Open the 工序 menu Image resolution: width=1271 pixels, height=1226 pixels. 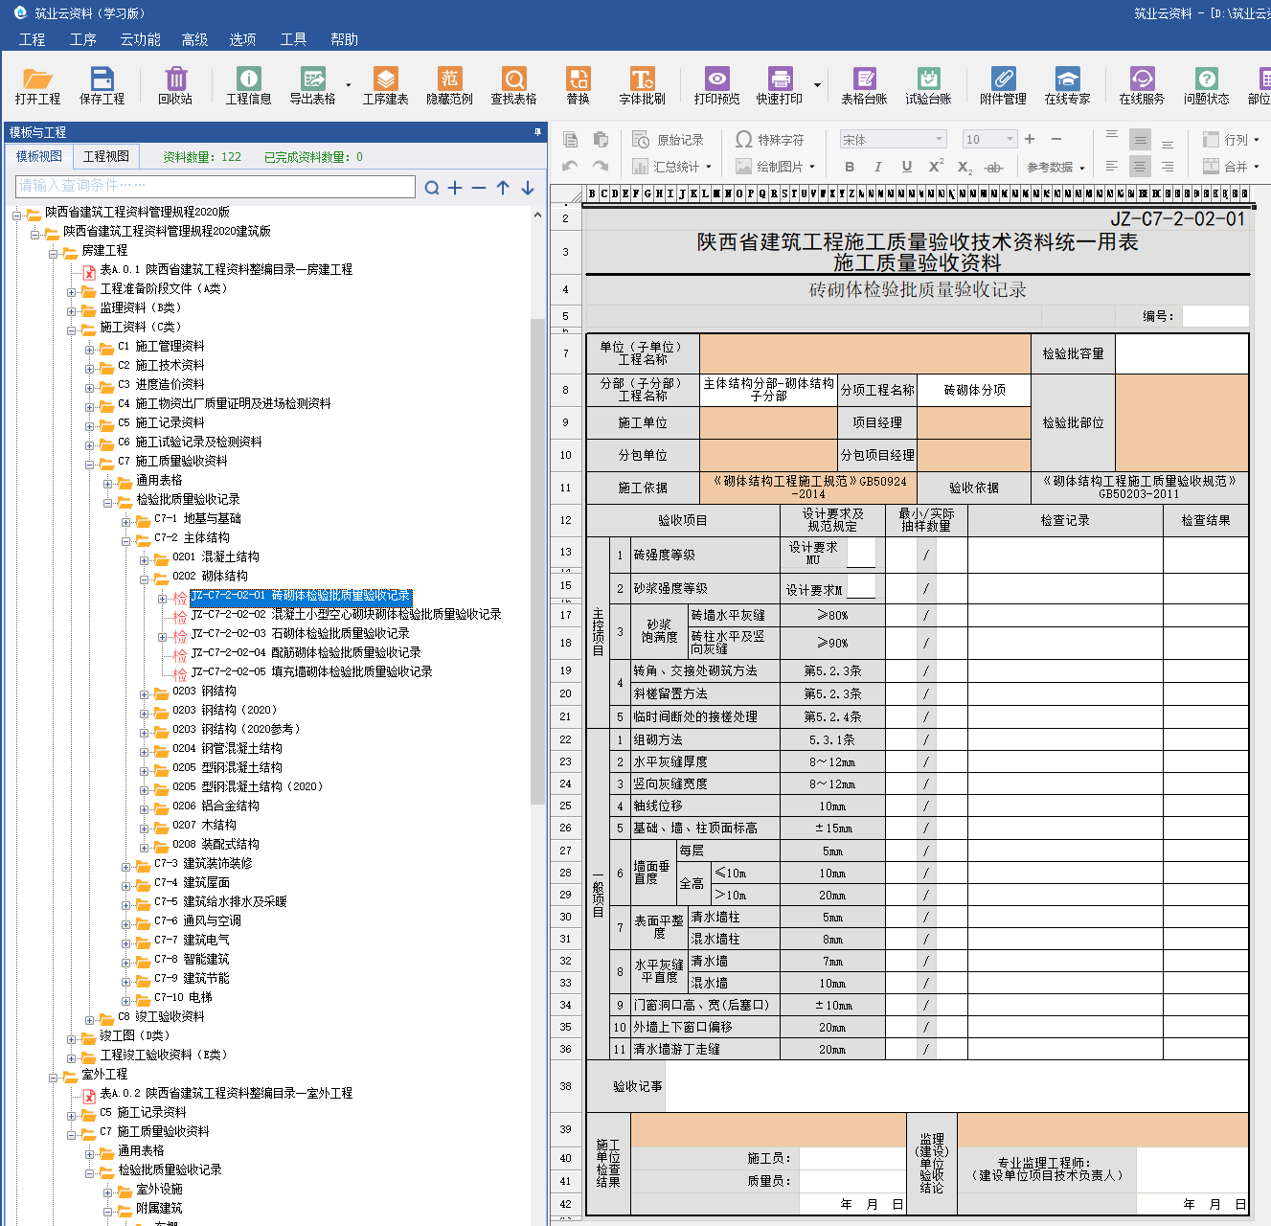click(x=83, y=39)
